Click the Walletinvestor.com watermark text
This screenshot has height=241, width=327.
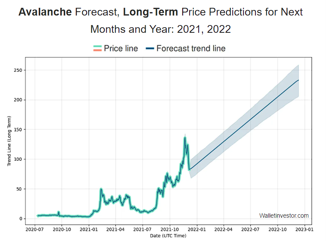pyautogui.click(x=284, y=216)
